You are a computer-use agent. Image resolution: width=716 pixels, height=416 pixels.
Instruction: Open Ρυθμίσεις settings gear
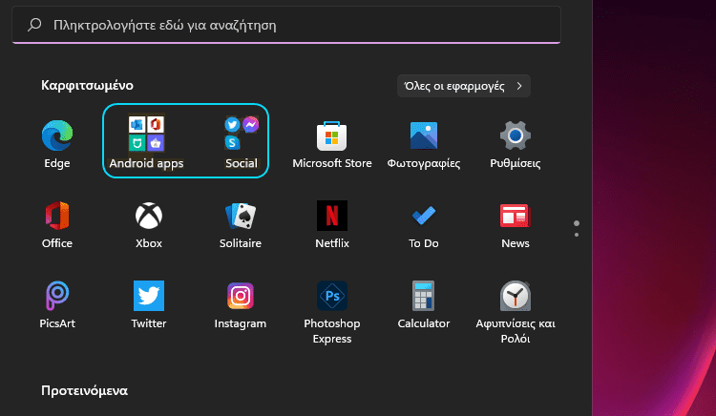516,135
